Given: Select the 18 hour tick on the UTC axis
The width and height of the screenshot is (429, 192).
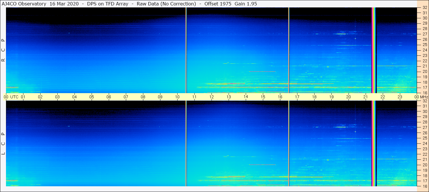Looking at the screenshot, I should click(x=314, y=97).
